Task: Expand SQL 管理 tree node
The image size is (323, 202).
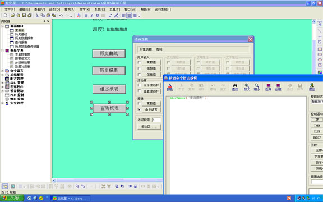Action: click(2, 83)
